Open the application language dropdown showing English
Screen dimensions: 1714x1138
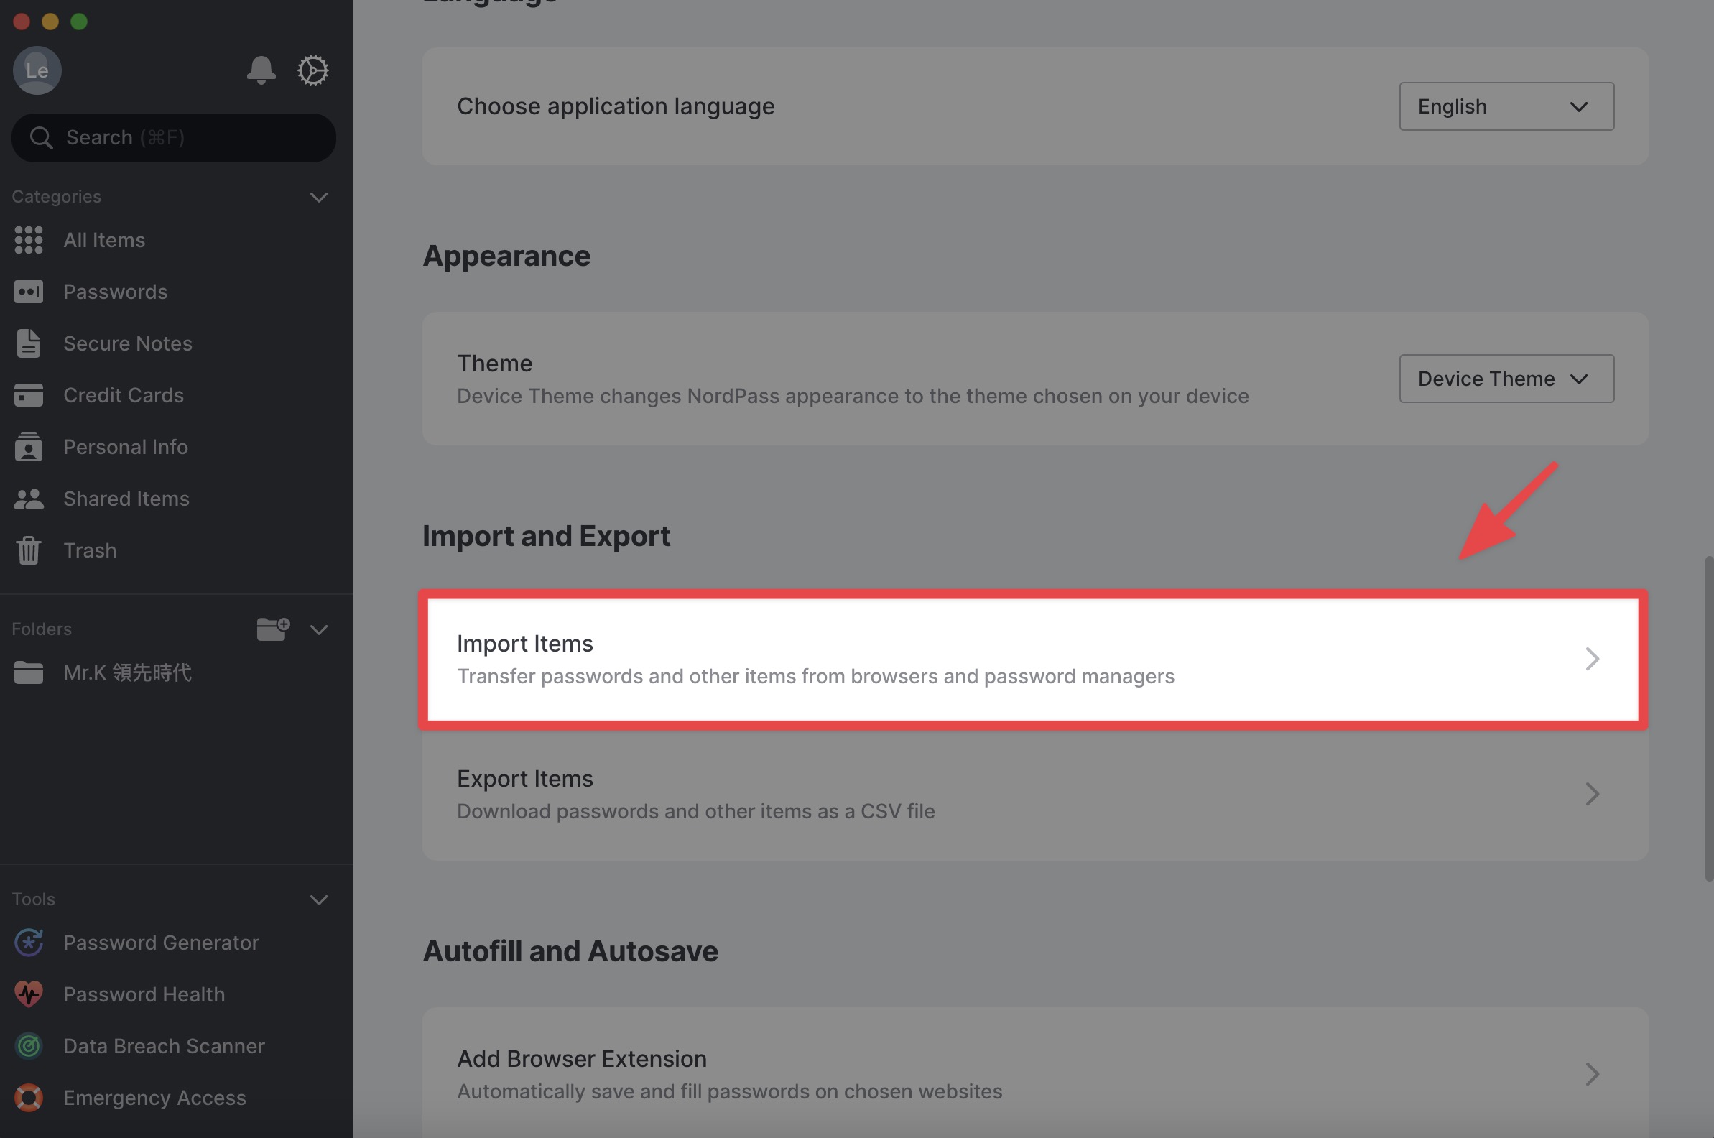tap(1506, 106)
